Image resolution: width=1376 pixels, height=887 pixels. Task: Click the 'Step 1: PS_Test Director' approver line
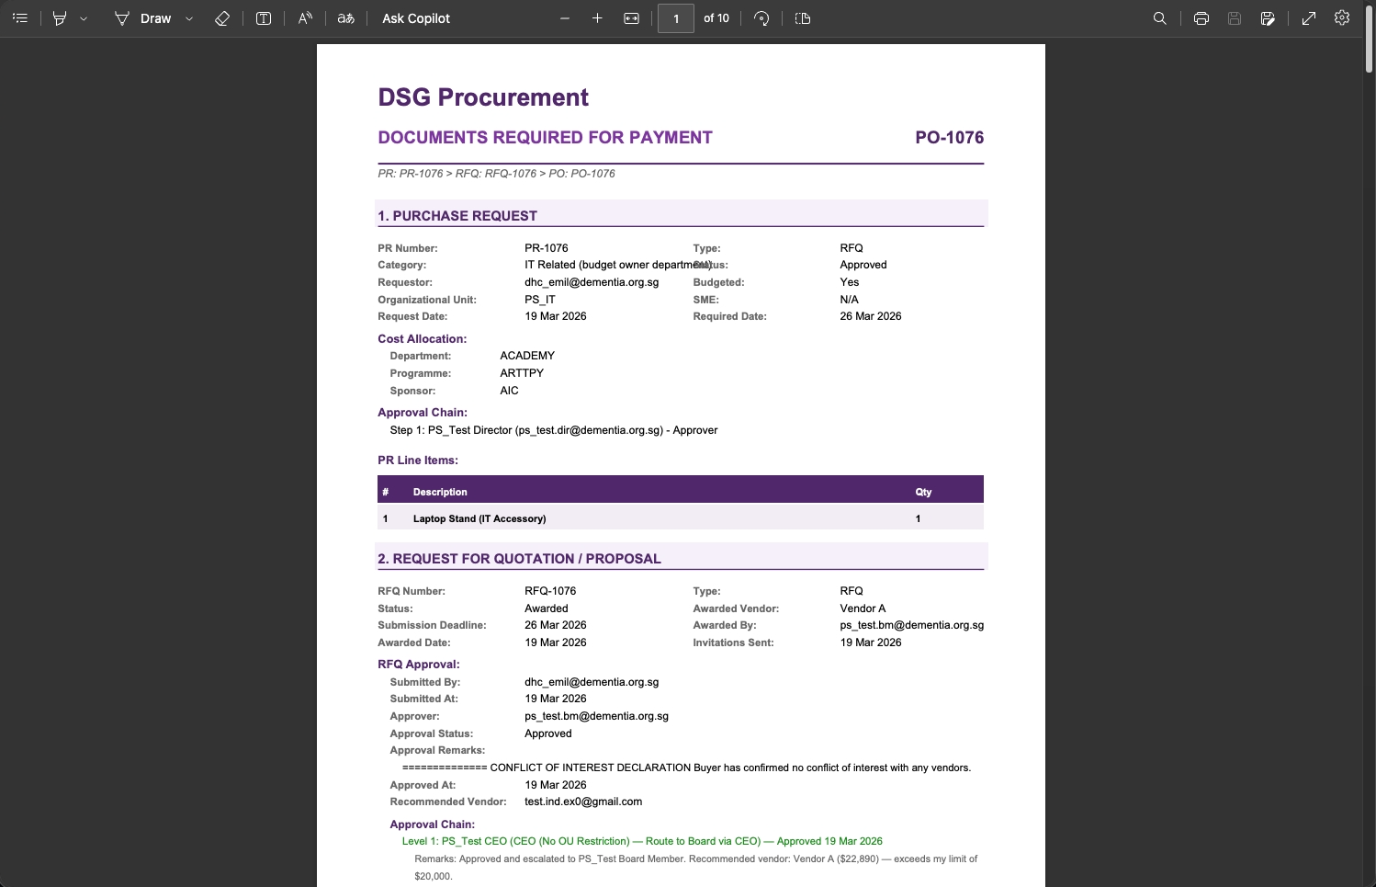(x=554, y=430)
